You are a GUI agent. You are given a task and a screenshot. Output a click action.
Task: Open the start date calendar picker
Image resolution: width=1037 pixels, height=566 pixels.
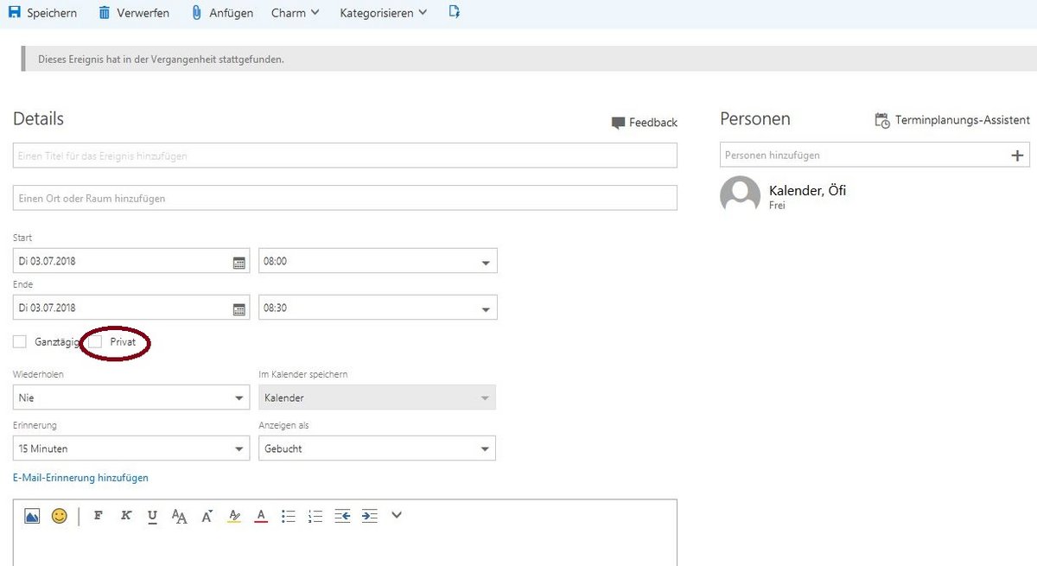point(239,262)
